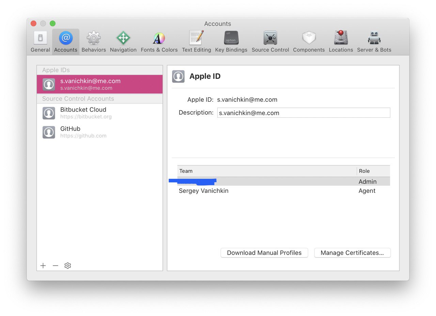Select the Bitbucket Cloud account
The image size is (436, 316).
click(100, 113)
